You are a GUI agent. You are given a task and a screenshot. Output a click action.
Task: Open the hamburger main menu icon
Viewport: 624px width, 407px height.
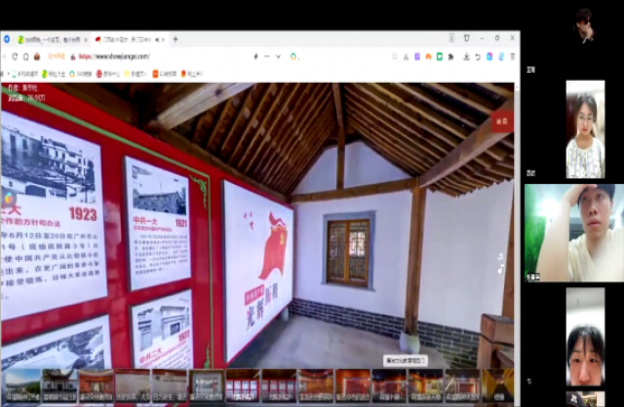(x=513, y=56)
